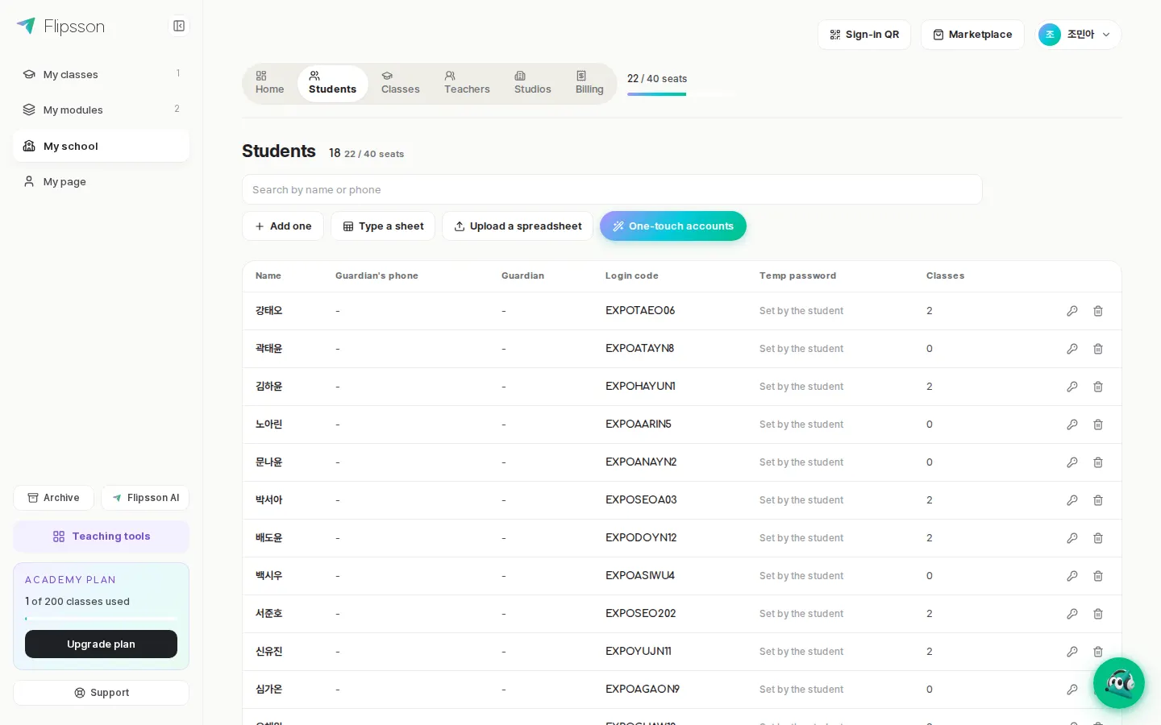
Task: Open the Studios tab
Action: point(533,83)
